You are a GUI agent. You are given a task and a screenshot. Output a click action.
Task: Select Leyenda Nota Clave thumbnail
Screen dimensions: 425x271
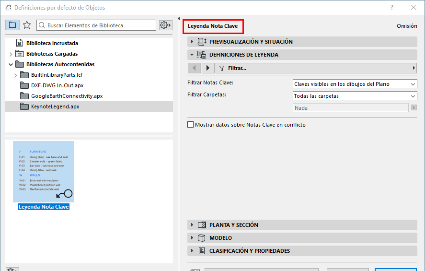(44, 172)
